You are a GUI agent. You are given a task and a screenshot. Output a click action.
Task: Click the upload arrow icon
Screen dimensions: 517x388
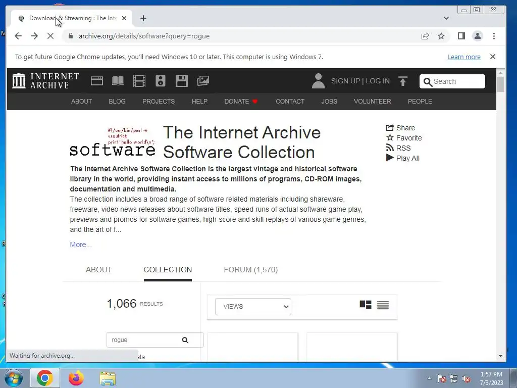403,81
